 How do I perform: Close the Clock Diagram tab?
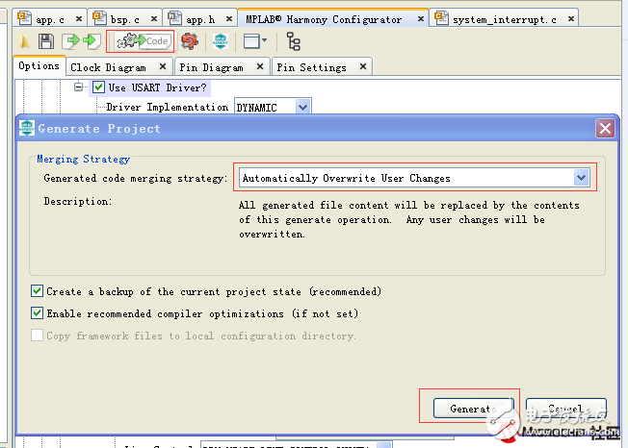[162, 67]
